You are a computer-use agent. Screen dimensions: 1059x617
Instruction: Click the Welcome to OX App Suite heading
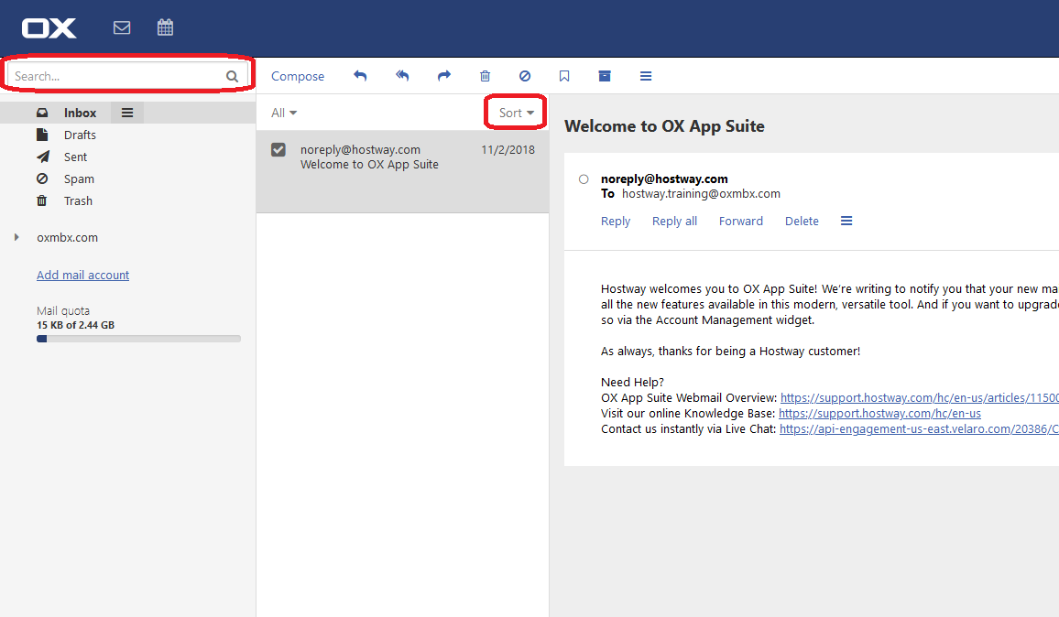(664, 126)
